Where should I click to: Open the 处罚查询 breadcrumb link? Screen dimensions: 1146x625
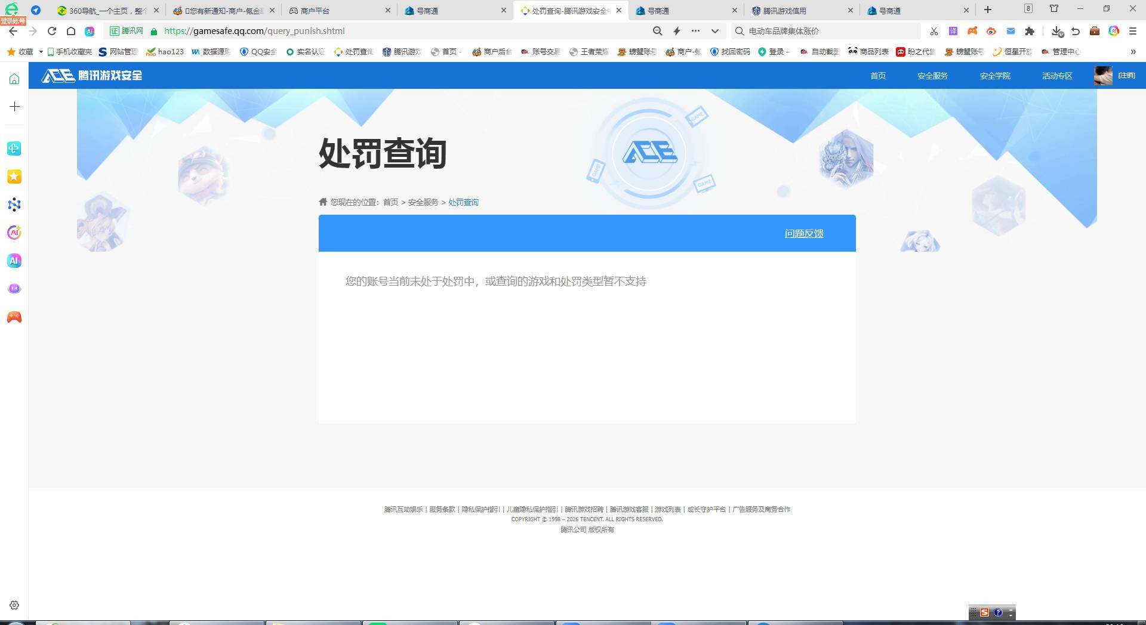pyautogui.click(x=463, y=202)
